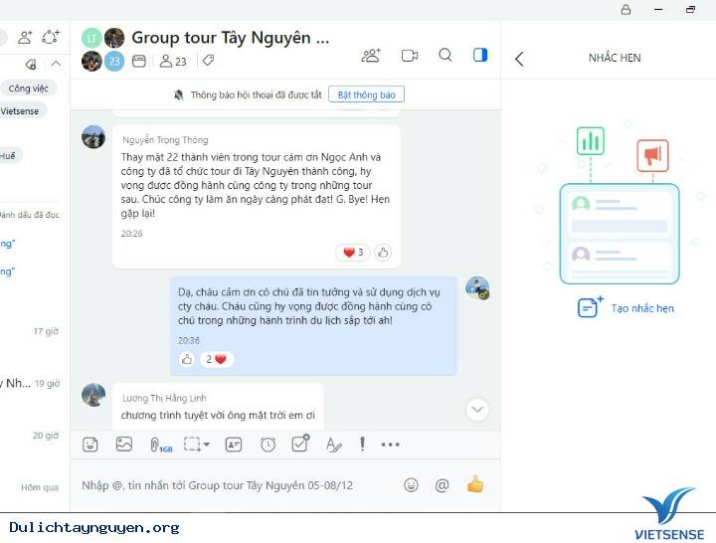Open own avatar next to blue message
716x543 pixels.
477,288
